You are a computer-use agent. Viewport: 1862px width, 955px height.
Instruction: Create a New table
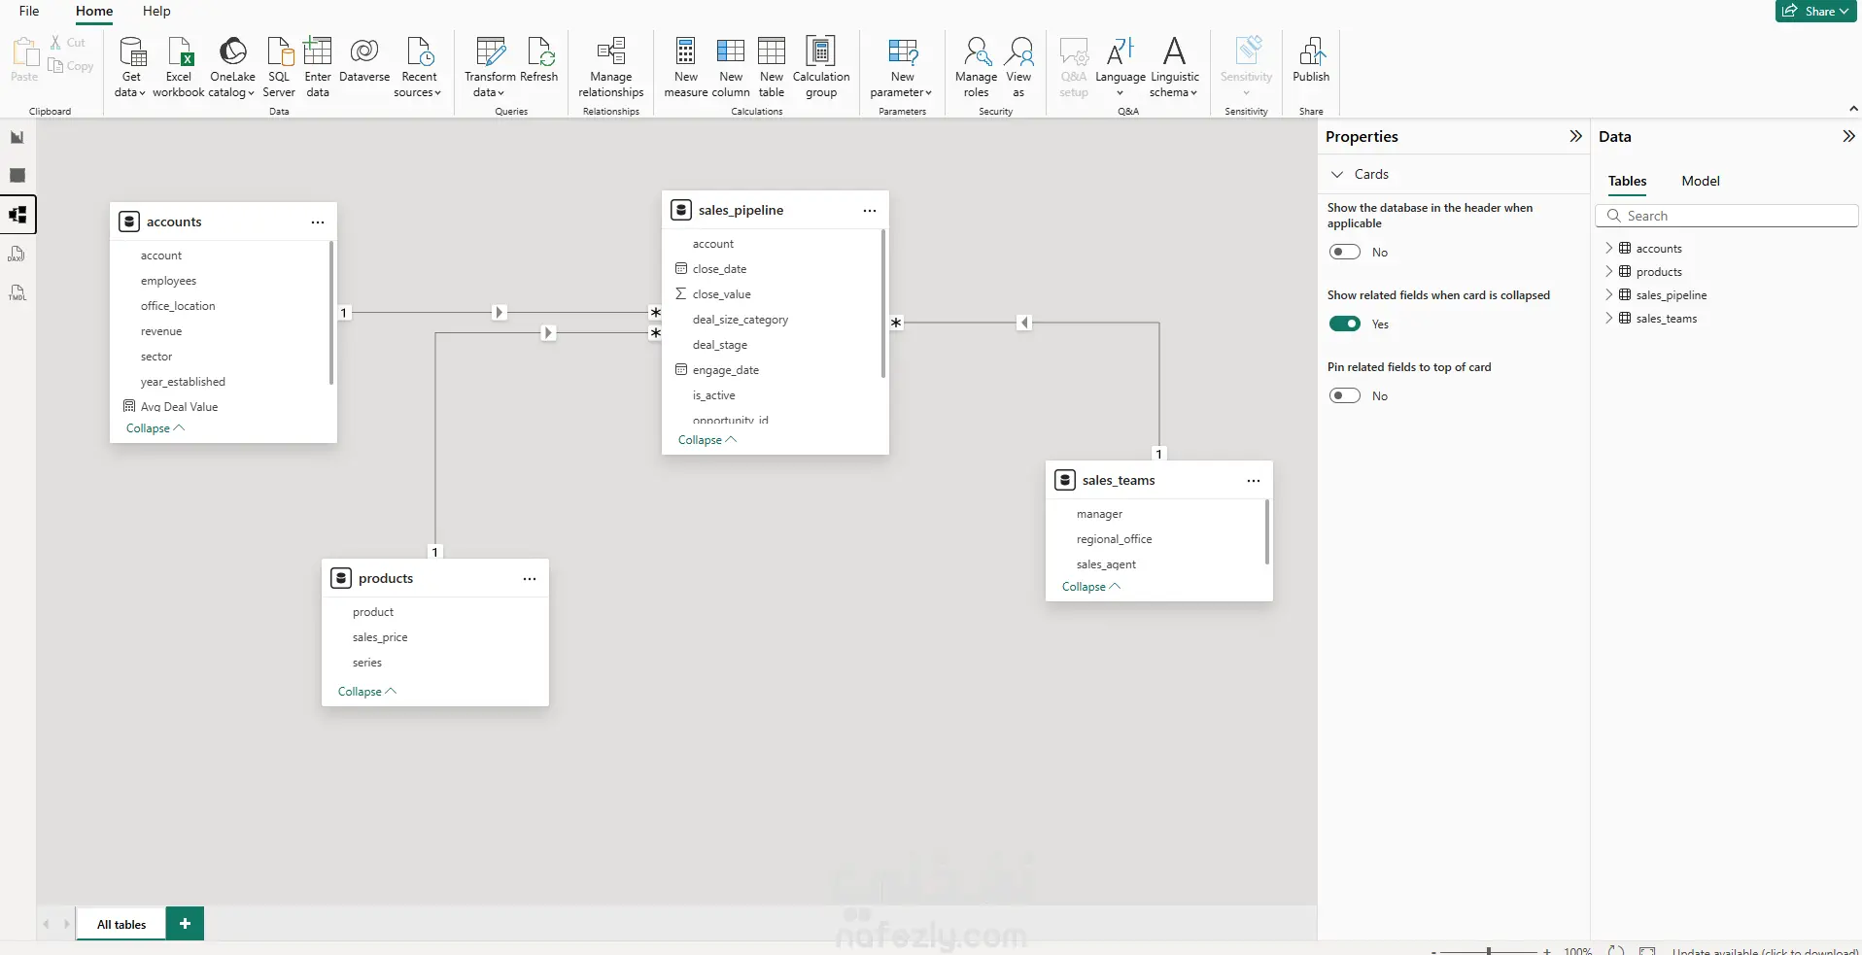pos(772,66)
